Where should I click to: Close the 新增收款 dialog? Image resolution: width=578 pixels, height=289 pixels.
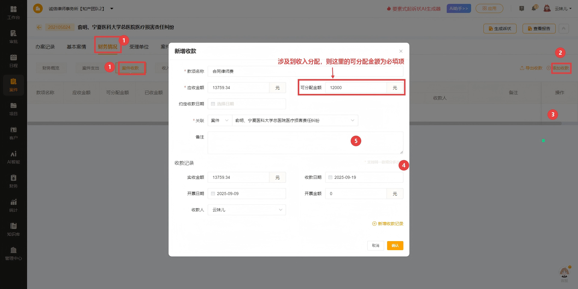pyautogui.click(x=401, y=51)
